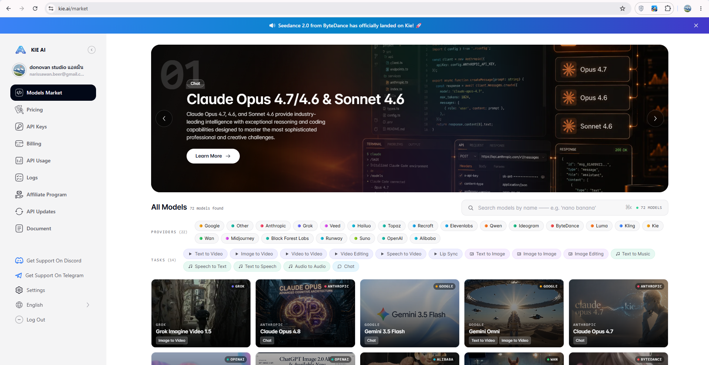Select the Audio to Audio task filter
Screen dimensions: 709x365
[307, 266]
